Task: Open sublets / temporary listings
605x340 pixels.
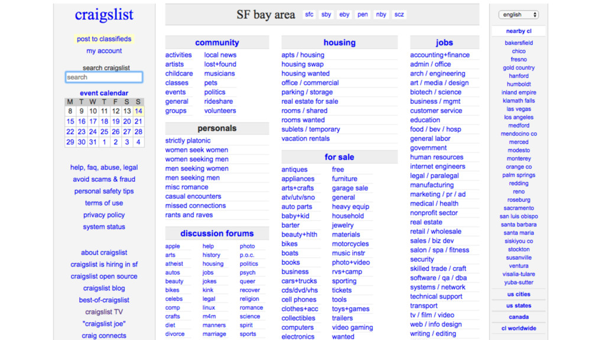Action: (x=311, y=129)
